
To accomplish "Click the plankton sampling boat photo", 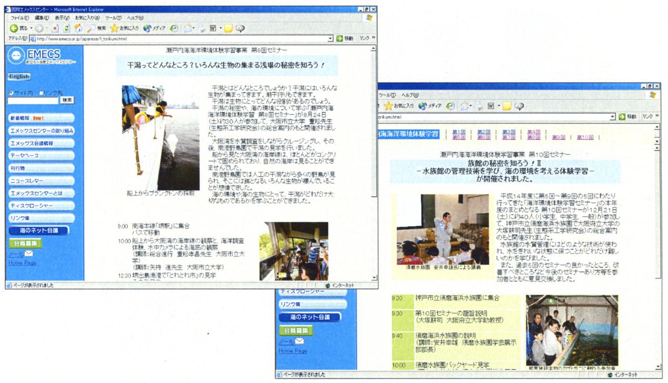I will click(161, 138).
